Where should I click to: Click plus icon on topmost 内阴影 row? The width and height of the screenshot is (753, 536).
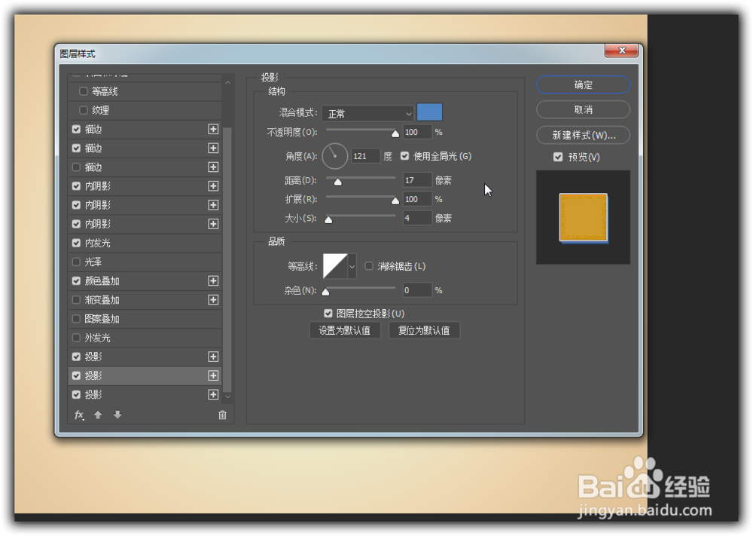pos(213,186)
